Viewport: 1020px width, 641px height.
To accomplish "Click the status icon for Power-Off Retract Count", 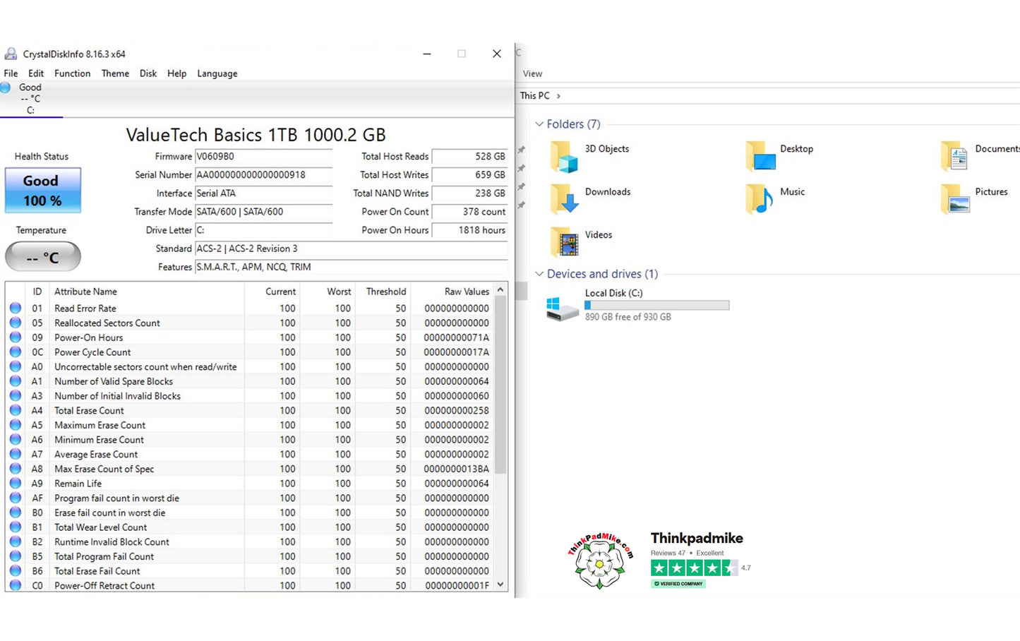I will pos(16,585).
